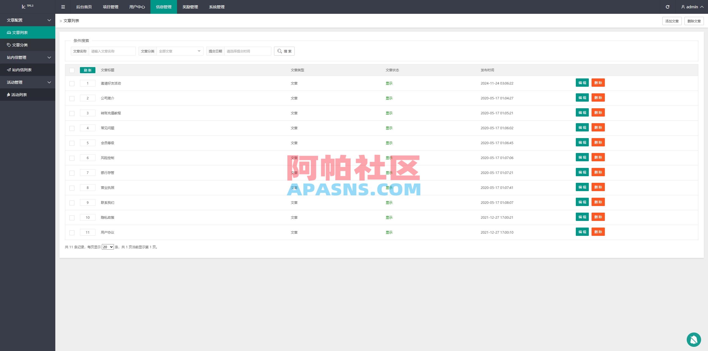
Task: Open the 系统管理 menu
Action: click(217, 7)
